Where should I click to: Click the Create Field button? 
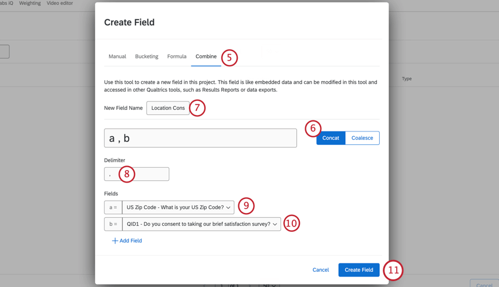359,270
